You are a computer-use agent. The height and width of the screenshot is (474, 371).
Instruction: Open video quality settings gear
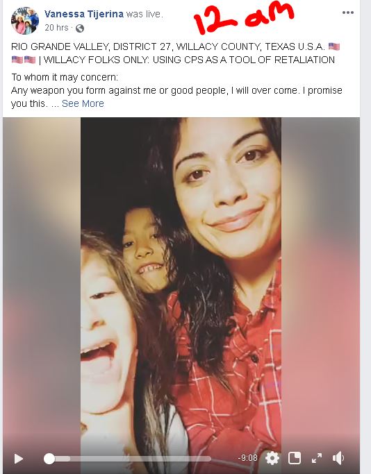coord(272,458)
